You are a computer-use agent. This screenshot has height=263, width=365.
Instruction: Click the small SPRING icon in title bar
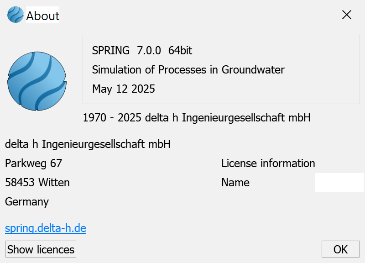[x=16, y=15]
